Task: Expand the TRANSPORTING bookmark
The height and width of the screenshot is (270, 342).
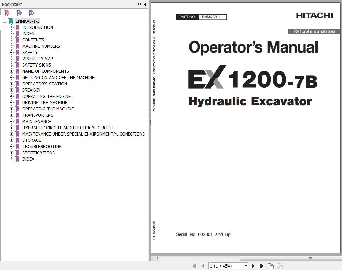Action: [x=11, y=115]
